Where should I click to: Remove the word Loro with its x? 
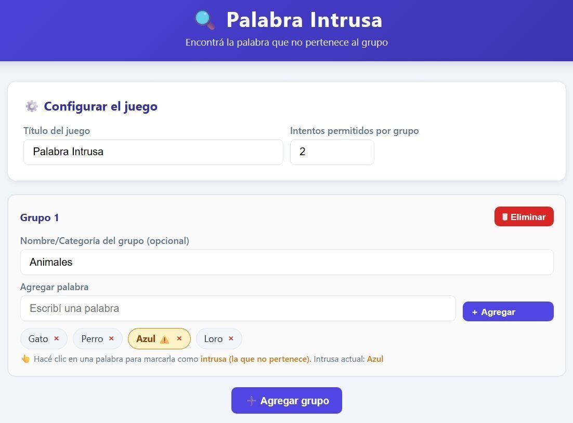(231, 338)
